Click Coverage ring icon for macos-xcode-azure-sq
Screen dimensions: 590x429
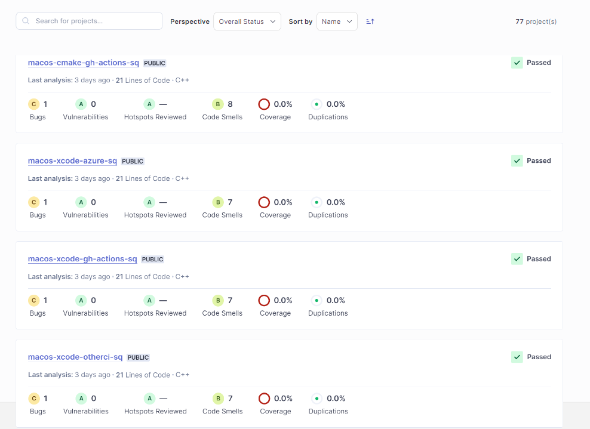point(264,202)
